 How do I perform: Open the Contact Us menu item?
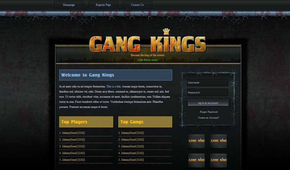[137, 5]
